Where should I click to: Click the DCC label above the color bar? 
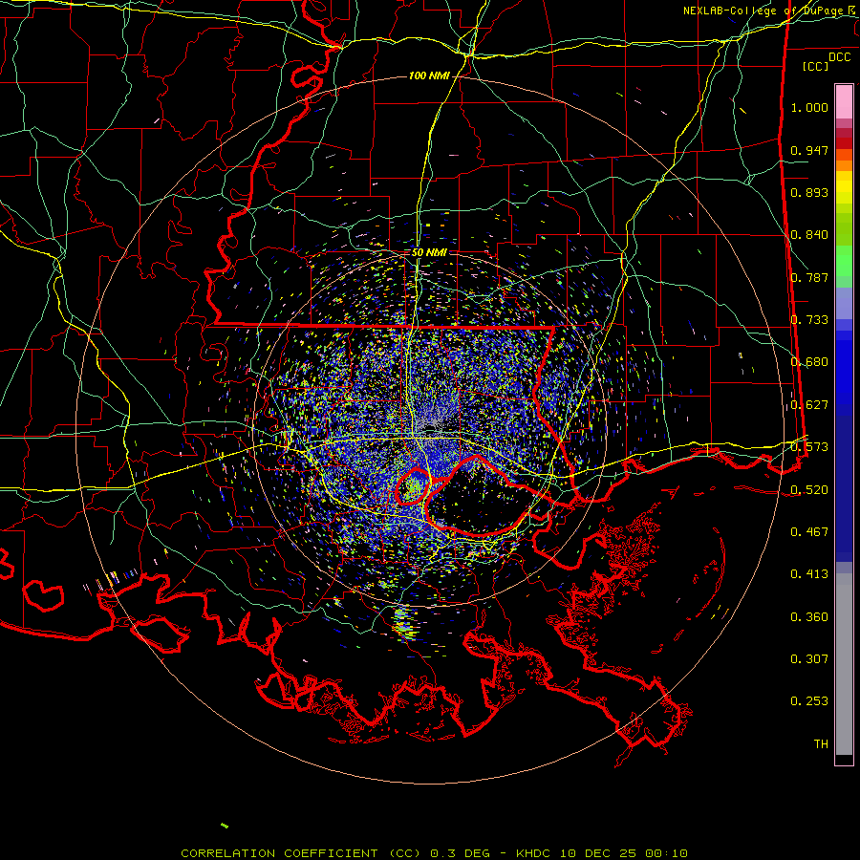839,57
